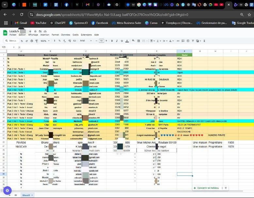Open the Affichage menu
254x198 pixels.
(33, 35)
